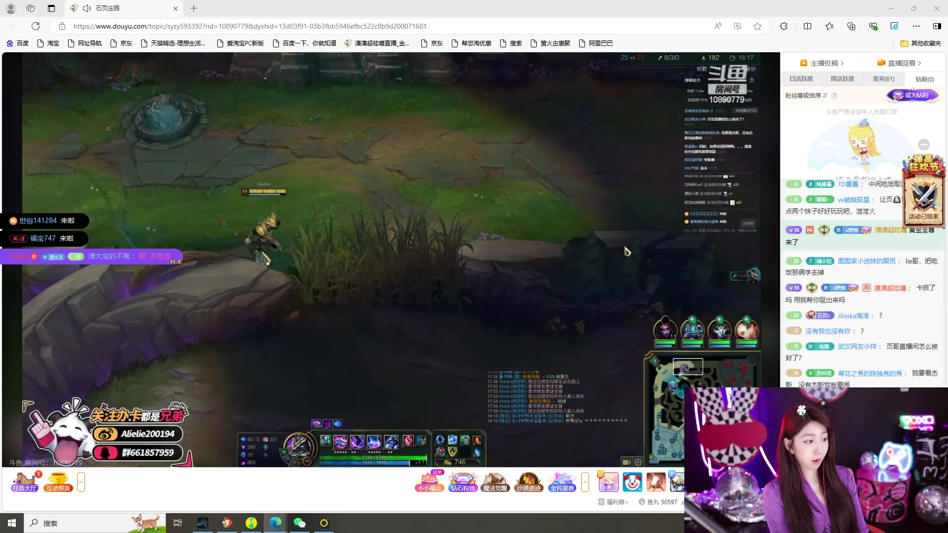
Task: Collapse the floating widget with minus button
Action: pyautogui.click(x=924, y=144)
